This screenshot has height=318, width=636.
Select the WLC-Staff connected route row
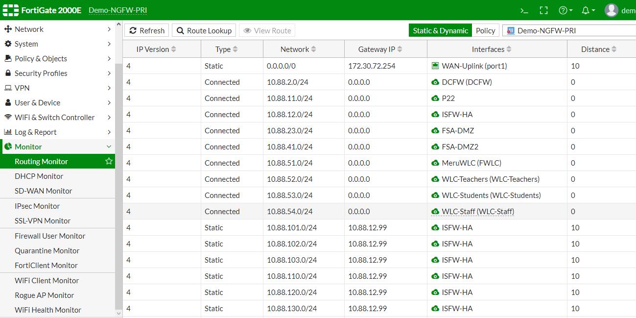pos(343,211)
